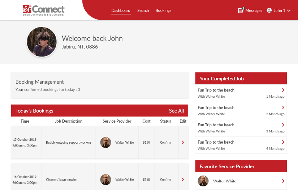
Task: Click Walter White photo in Favorite Service Provider
Action: [x=203, y=181]
